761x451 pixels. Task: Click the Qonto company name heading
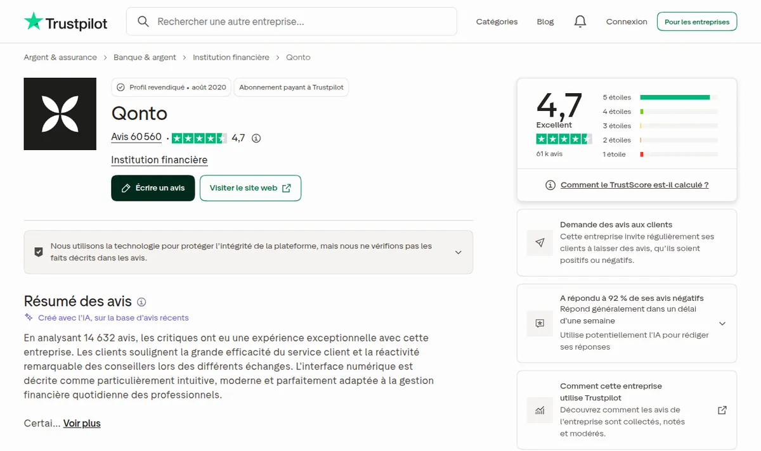click(140, 113)
